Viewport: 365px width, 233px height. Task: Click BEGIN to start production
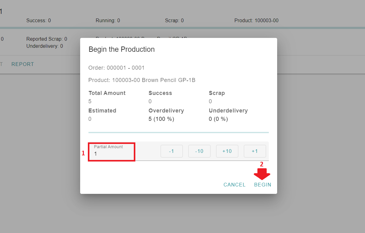click(x=263, y=185)
